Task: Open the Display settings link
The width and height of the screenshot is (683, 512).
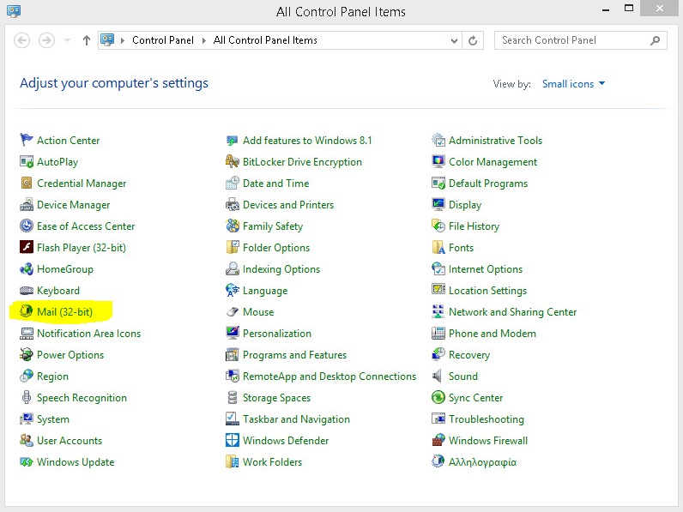Action: click(465, 205)
